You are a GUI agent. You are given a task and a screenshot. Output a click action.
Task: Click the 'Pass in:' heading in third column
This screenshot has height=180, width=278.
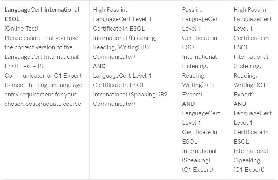(192, 10)
